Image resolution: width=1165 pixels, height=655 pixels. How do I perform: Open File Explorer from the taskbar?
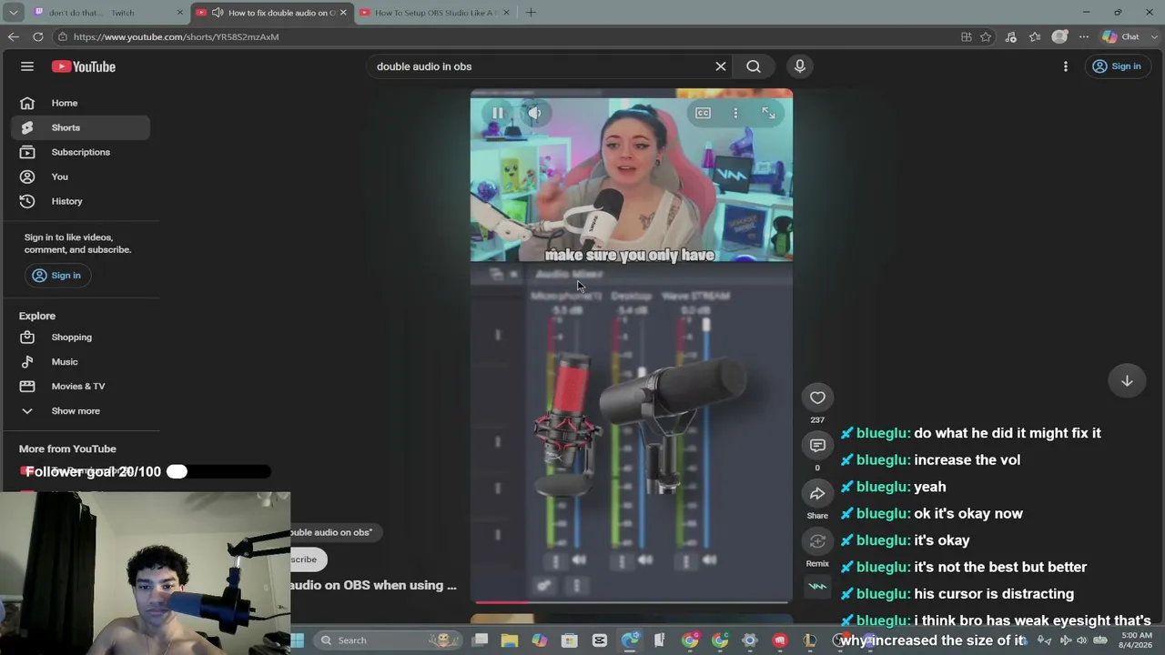[510, 640]
